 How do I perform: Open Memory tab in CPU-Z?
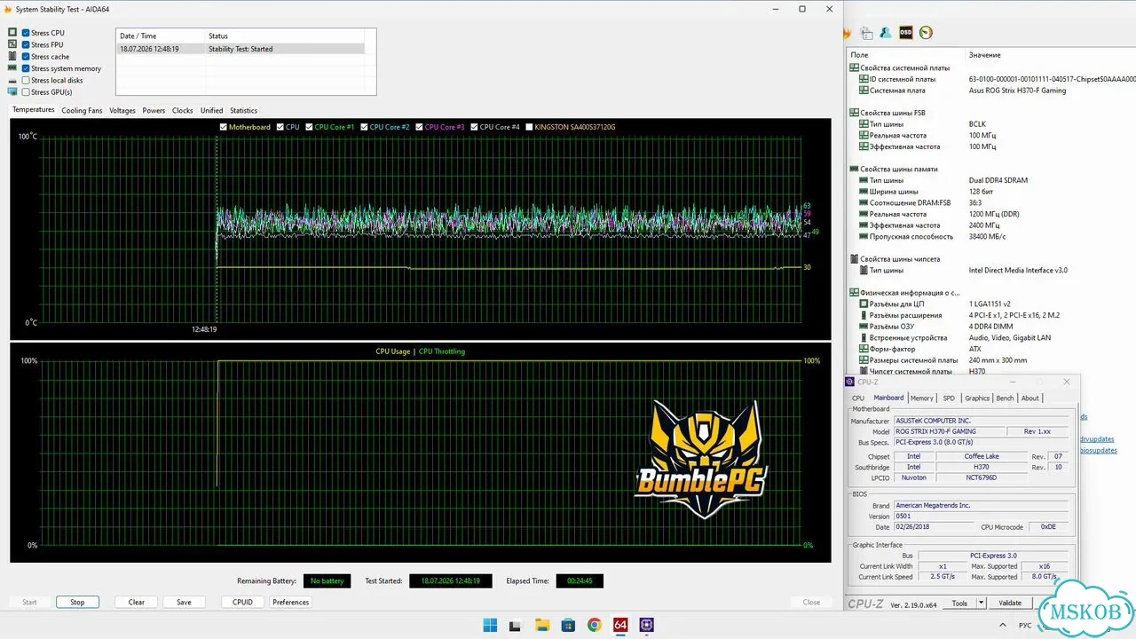(x=922, y=398)
